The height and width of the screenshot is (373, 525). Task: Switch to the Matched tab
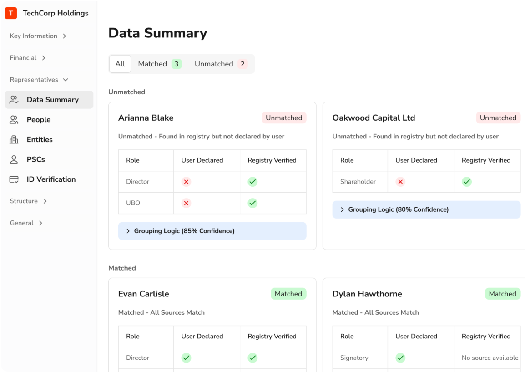point(159,64)
